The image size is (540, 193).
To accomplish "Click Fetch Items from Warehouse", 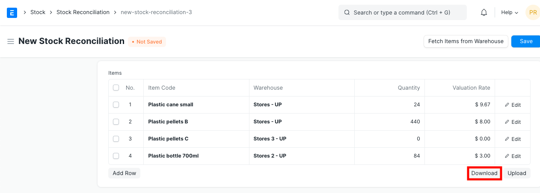I will 466,41.
